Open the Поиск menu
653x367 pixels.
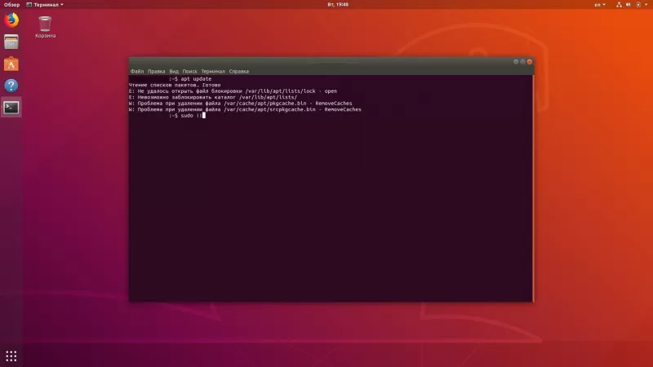[x=189, y=71]
